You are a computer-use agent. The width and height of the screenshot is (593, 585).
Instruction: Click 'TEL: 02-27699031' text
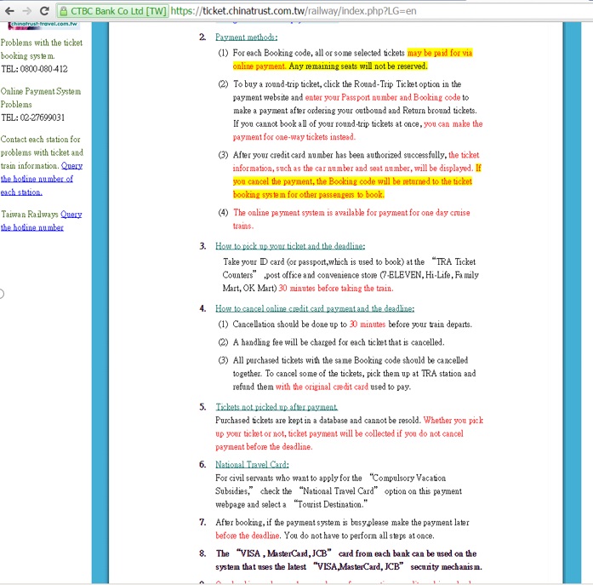tap(33, 118)
